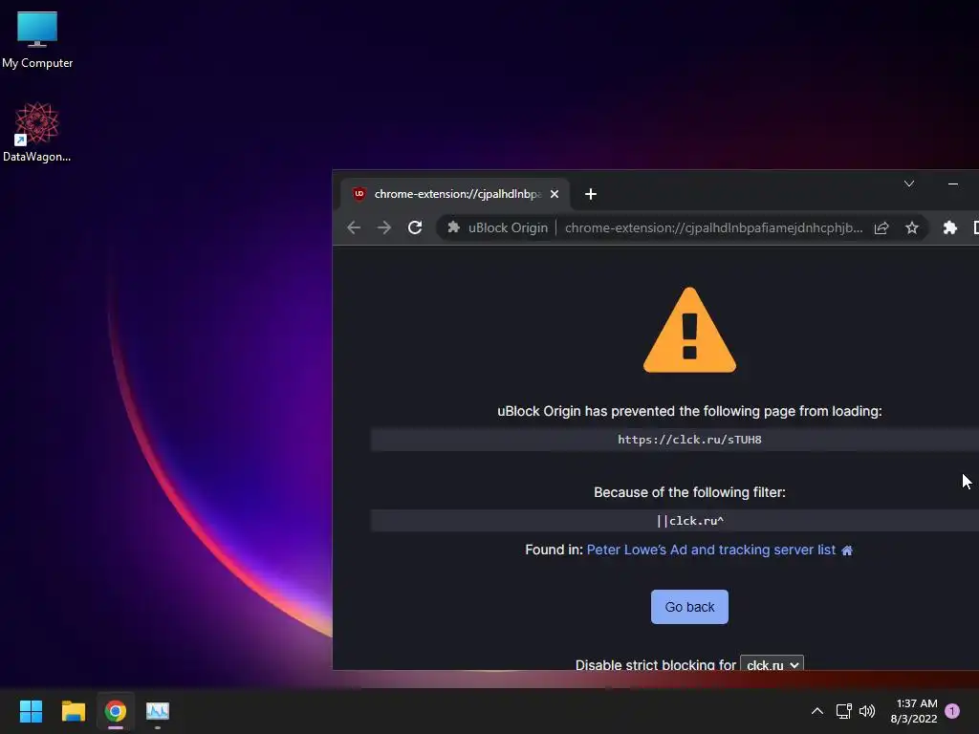Open the monitor app on taskbar
The height and width of the screenshot is (734, 979).
[x=158, y=711]
